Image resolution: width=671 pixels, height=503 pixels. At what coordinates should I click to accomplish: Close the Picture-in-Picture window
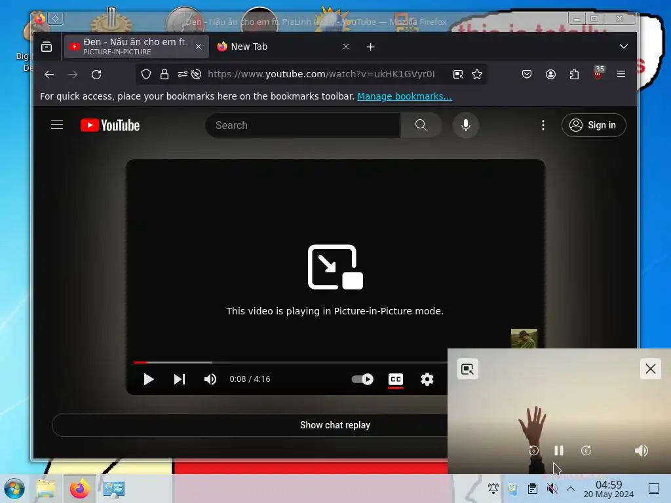pos(651,369)
